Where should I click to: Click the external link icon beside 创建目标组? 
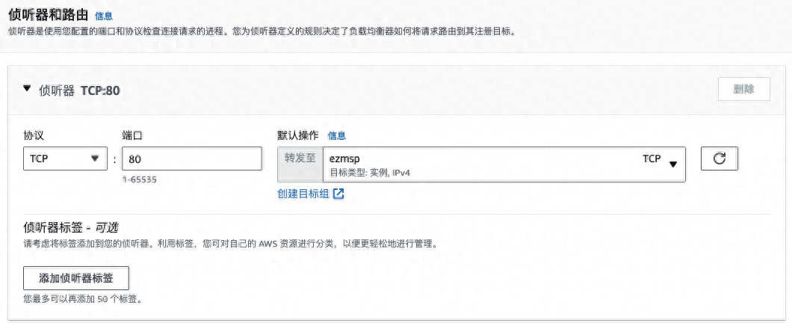(338, 194)
